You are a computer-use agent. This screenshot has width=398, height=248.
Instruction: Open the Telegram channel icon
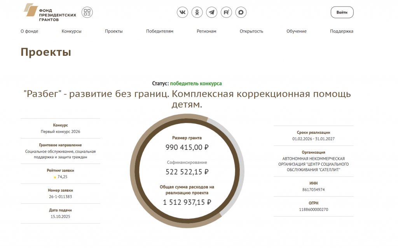[x=211, y=12]
